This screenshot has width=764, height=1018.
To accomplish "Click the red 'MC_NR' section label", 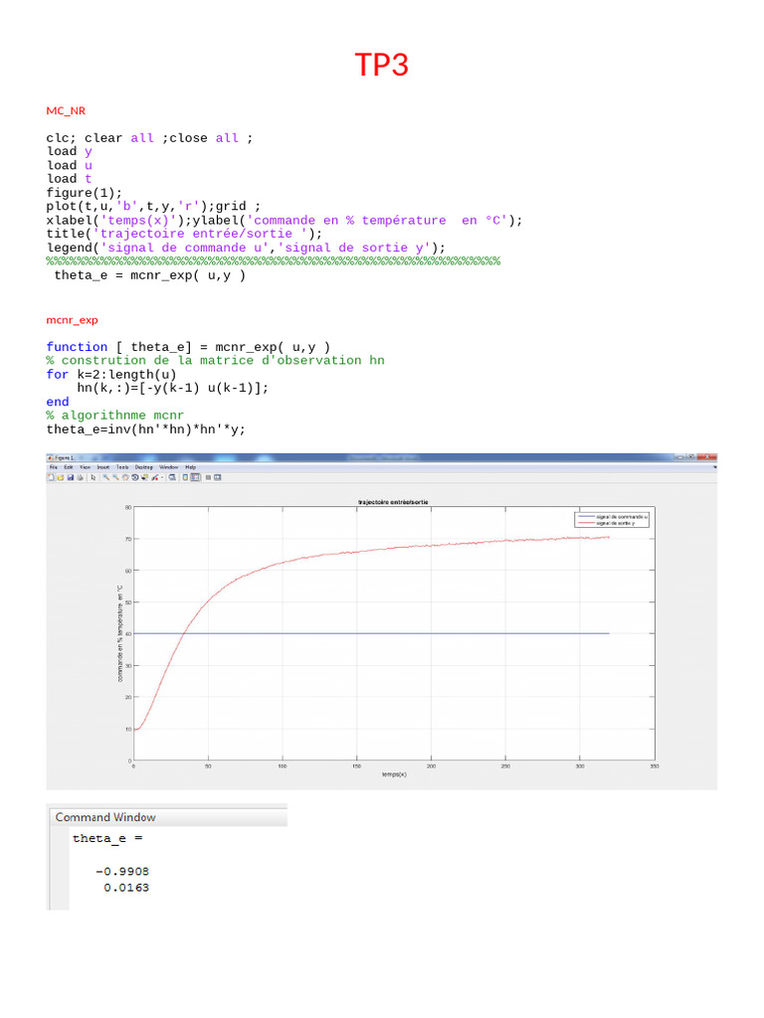I will [66, 111].
